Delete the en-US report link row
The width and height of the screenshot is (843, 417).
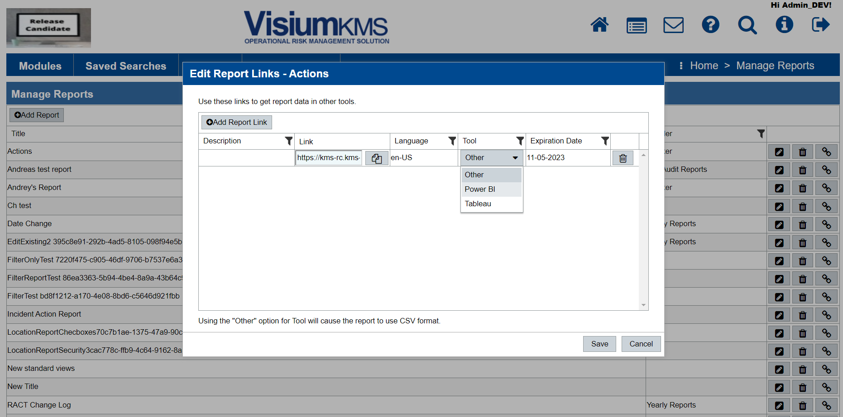click(x=623, y=158)
